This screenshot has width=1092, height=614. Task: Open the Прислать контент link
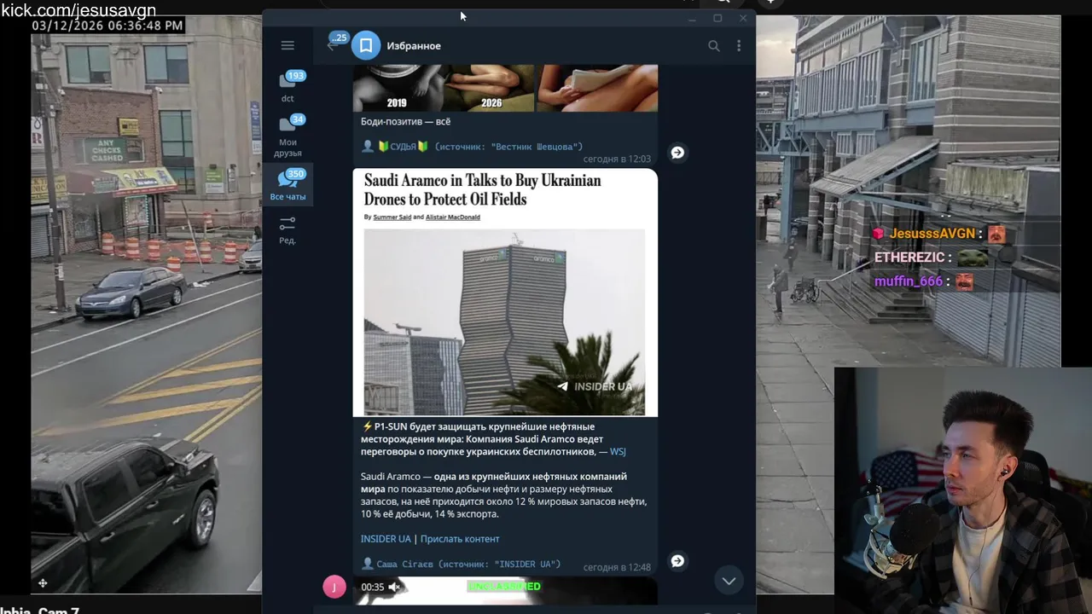click(460, 539)
